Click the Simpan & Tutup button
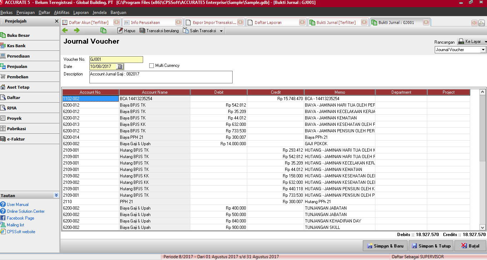 pos(431,246)
